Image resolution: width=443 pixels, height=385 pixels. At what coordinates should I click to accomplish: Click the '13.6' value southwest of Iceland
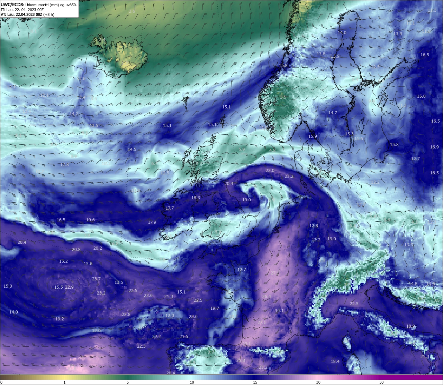click(81, 79)
